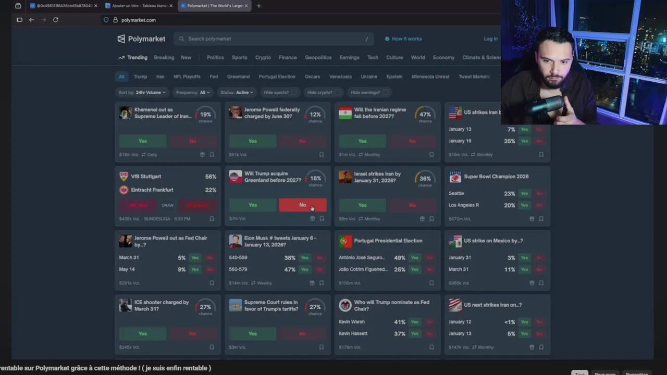Toggle the Hide sports checkbox
667x375 pixels.
point(295,92)
